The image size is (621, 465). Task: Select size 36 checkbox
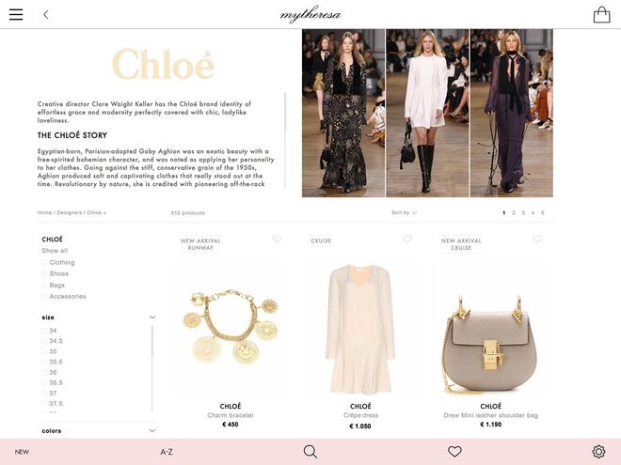click(44, 372)
